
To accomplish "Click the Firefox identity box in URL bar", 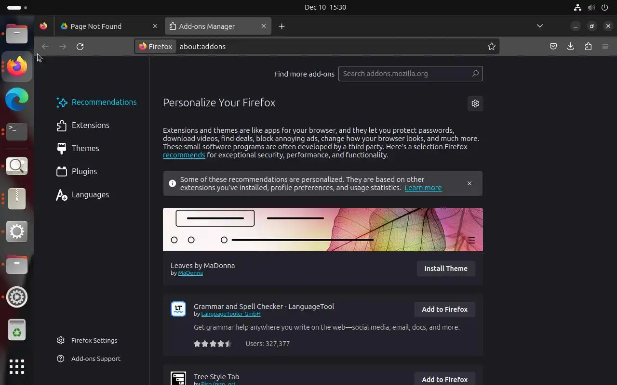I will click(x=155, y=46).
